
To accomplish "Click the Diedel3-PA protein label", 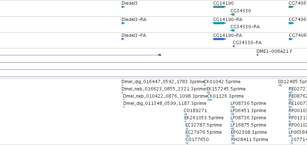I will [x=134, y=35].
